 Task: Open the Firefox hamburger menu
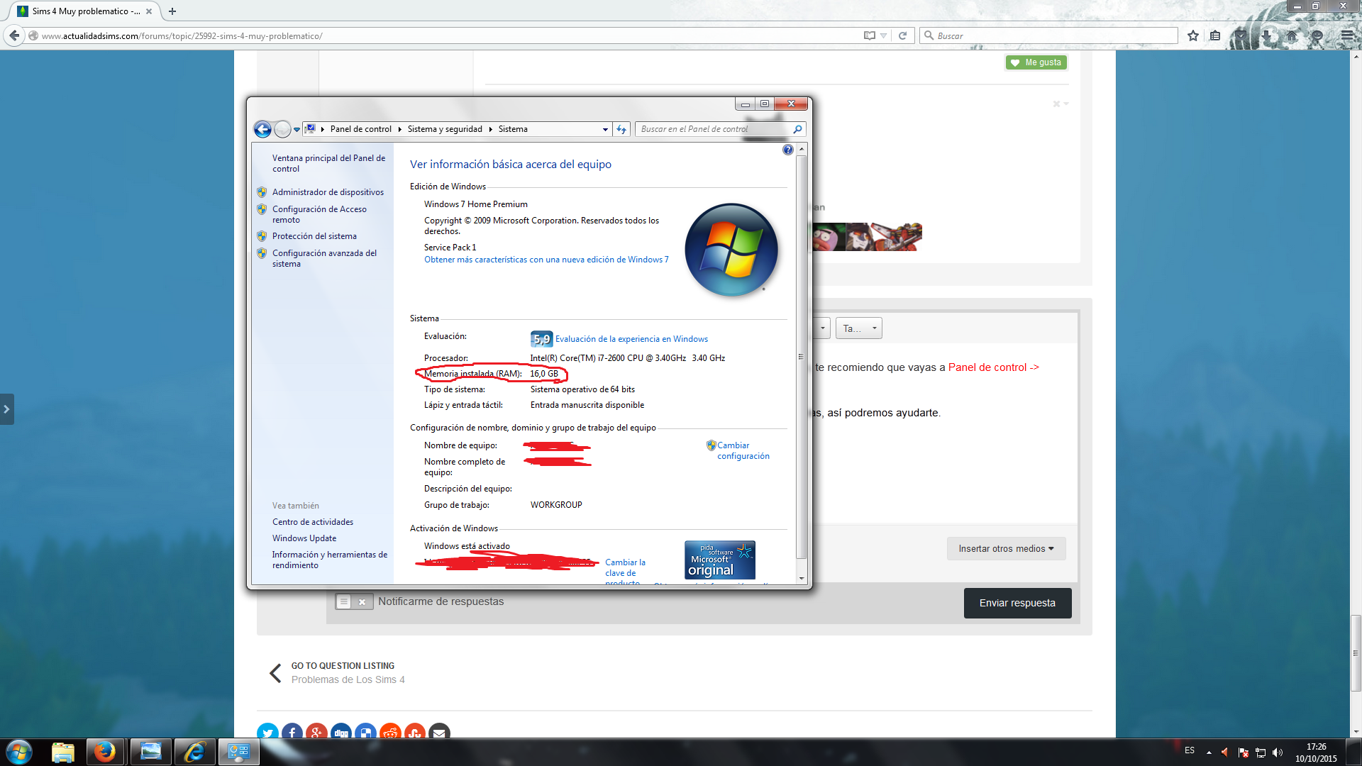coord(1347,35)
